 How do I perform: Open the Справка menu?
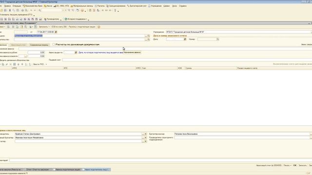183,6
